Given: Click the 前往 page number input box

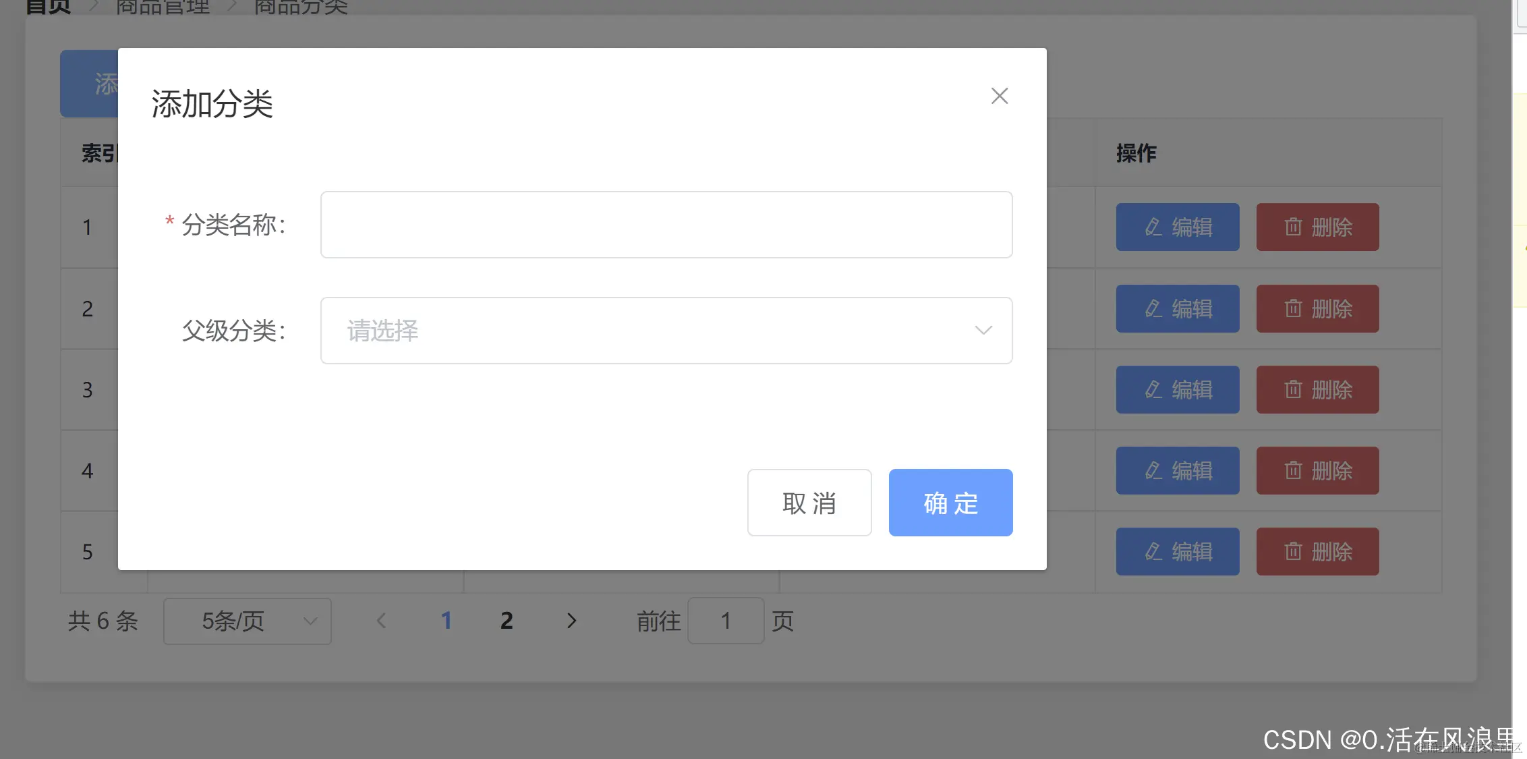Looking at the screenshot, I should click(725, 621).
